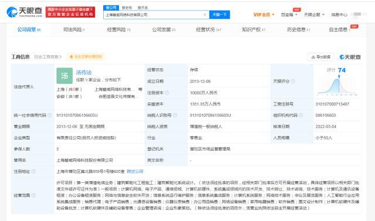Click the 天眼评分 score 74

[x=342, y=70]
